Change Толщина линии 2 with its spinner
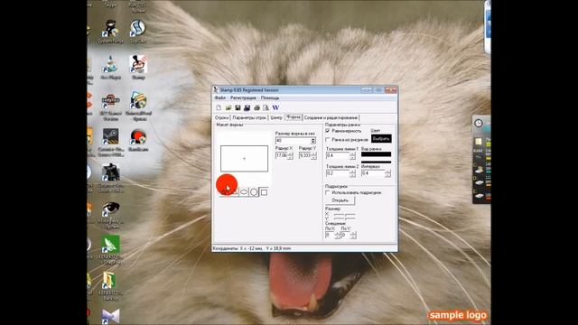Screen dimensions: 578x325 tap(352, 172)
